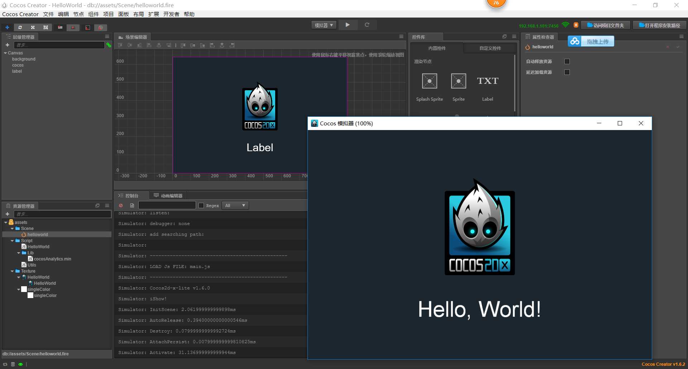Collapse the Texture folder
Screen dimensions: 688x369
click(x=12, y=271)
